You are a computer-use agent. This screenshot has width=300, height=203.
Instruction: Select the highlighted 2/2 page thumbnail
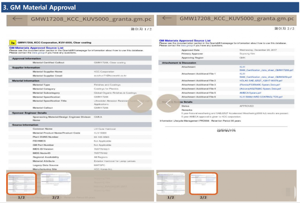pyautogui.click(x=203, y=183)
